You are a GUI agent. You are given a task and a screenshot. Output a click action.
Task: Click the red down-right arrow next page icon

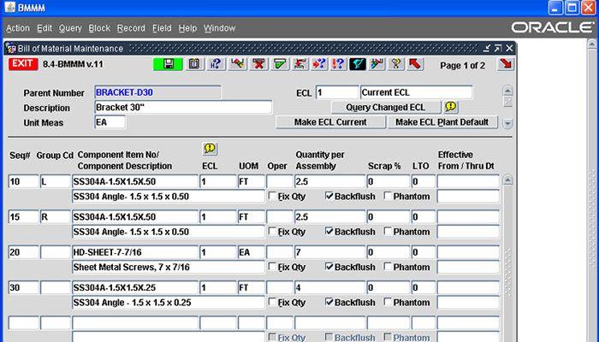click(x=506, y=64)
